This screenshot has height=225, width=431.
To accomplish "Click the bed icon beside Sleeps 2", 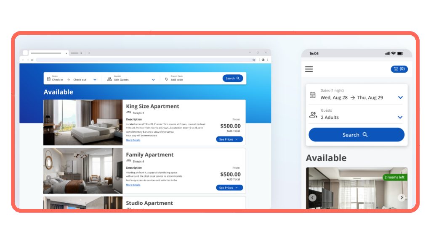I will pos(129,112).
